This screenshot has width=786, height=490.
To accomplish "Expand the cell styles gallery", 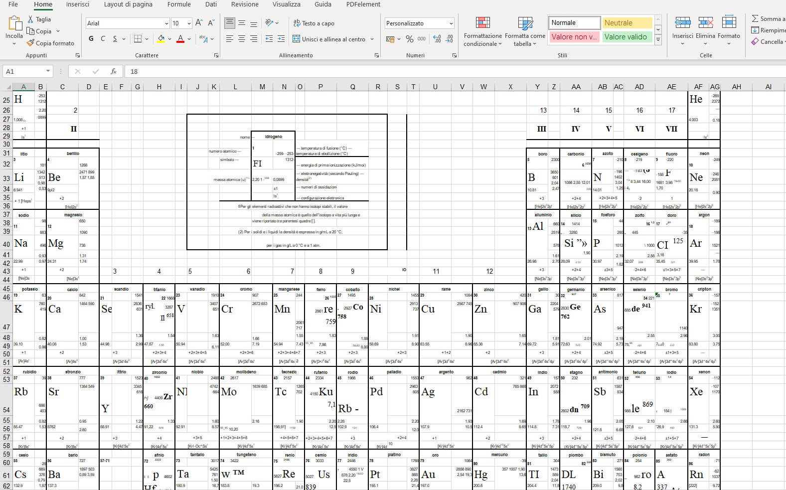I will (658, 39).
